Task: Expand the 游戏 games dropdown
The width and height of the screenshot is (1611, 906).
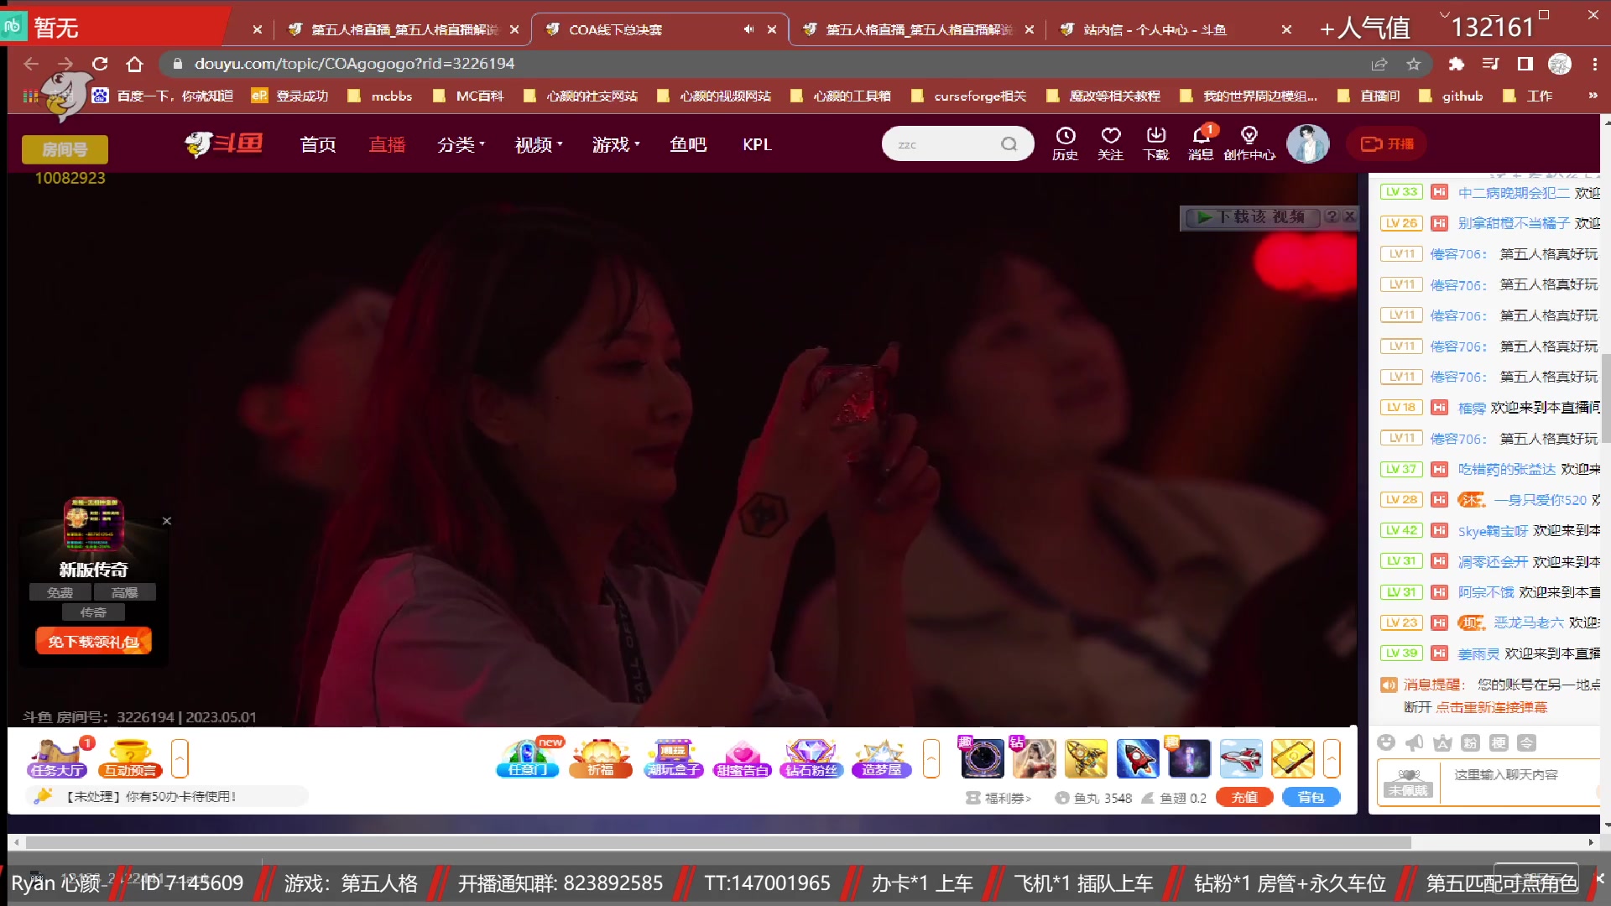Action: pyautogui.click(x=616, y=144)
